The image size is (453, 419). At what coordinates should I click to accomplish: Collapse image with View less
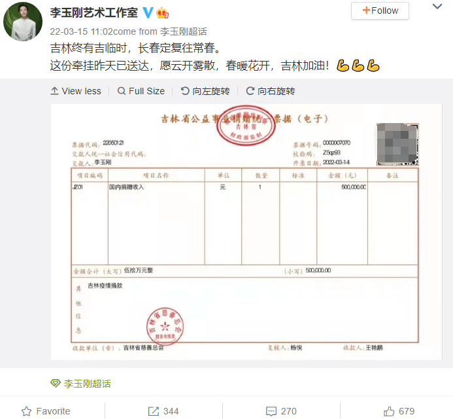click(76, 91)
